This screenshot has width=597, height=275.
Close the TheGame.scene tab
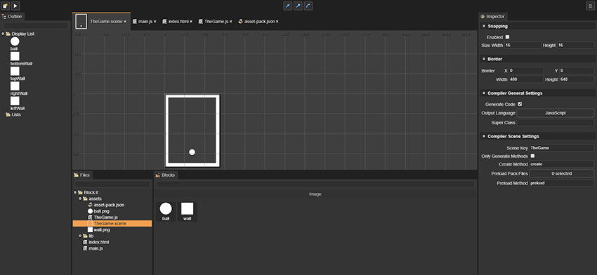[125, 22]
